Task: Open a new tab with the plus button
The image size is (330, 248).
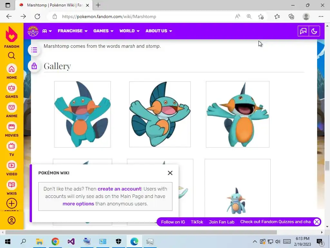Action: point(98,5)
